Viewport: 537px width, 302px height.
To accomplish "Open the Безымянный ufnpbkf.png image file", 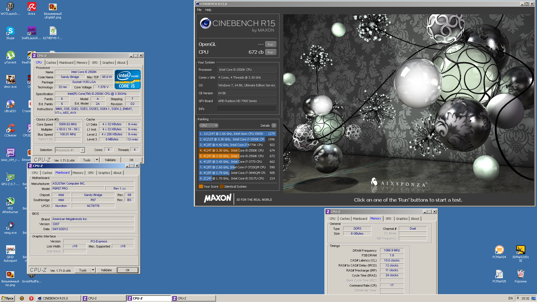I will click(x=53, y=10).
